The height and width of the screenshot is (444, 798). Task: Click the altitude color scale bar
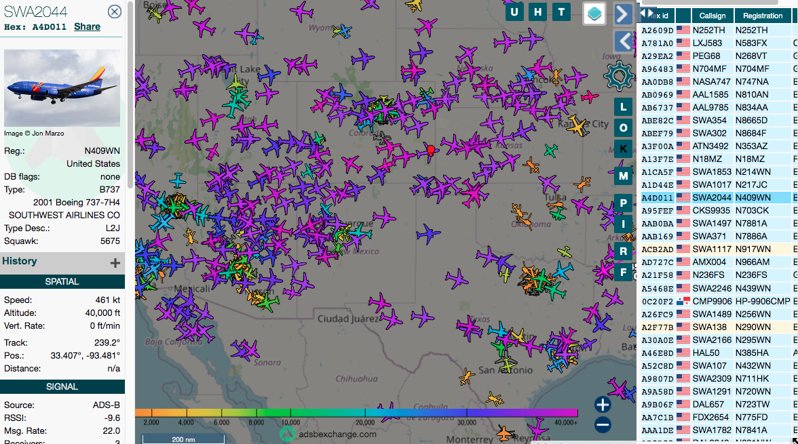pos(356,412)
